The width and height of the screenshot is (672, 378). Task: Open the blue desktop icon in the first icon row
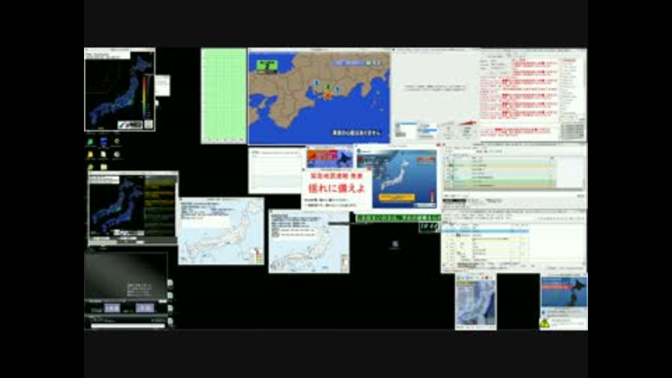[x=104, y=142]
